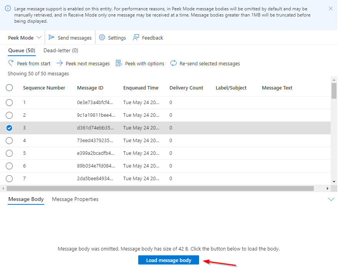Collapse the message details panel chevron

pos(331,199)
